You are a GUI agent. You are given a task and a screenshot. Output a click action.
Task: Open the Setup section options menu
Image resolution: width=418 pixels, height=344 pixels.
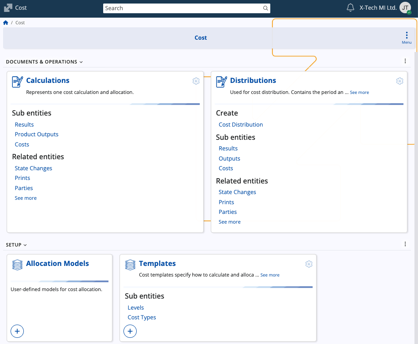tap(405, 244)
